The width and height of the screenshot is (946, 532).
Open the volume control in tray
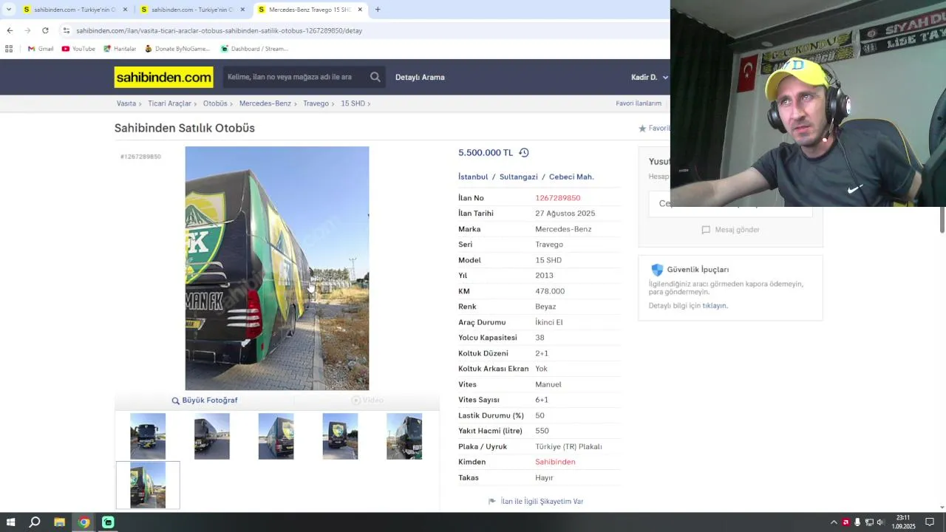[x=880, y=522]
